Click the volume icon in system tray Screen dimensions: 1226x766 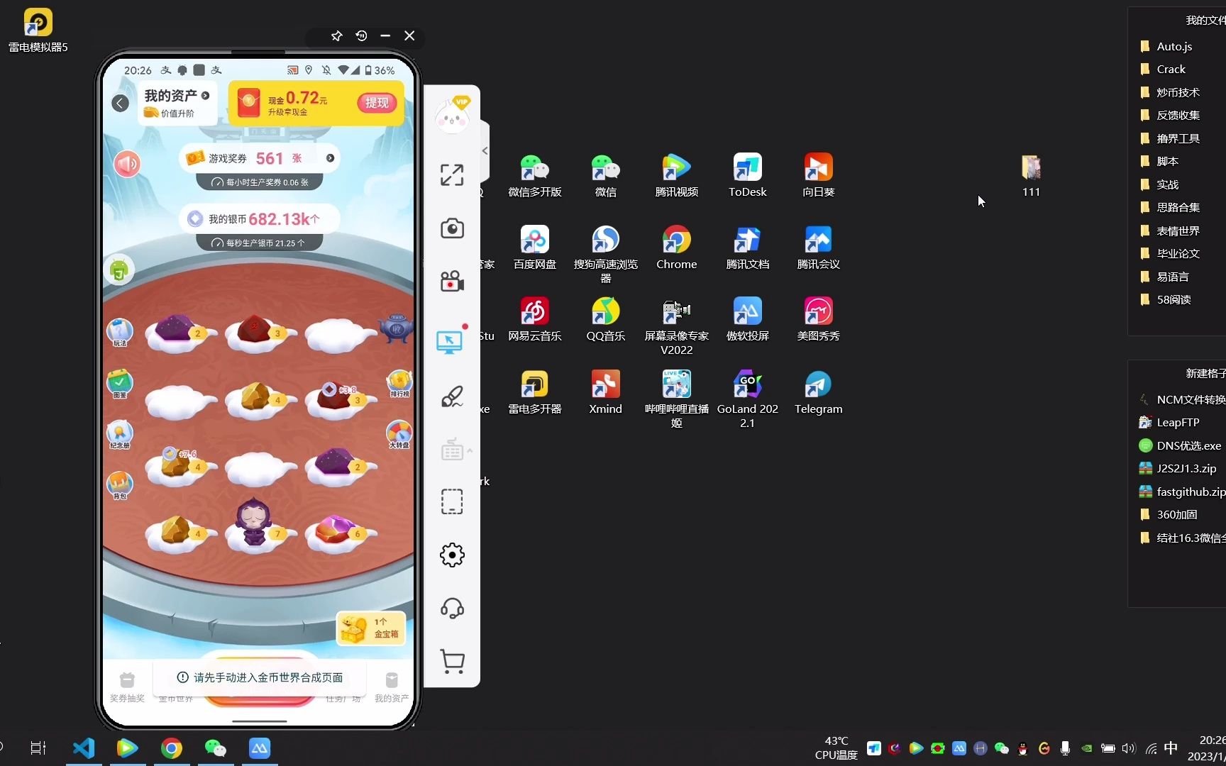pos(1129,748)
